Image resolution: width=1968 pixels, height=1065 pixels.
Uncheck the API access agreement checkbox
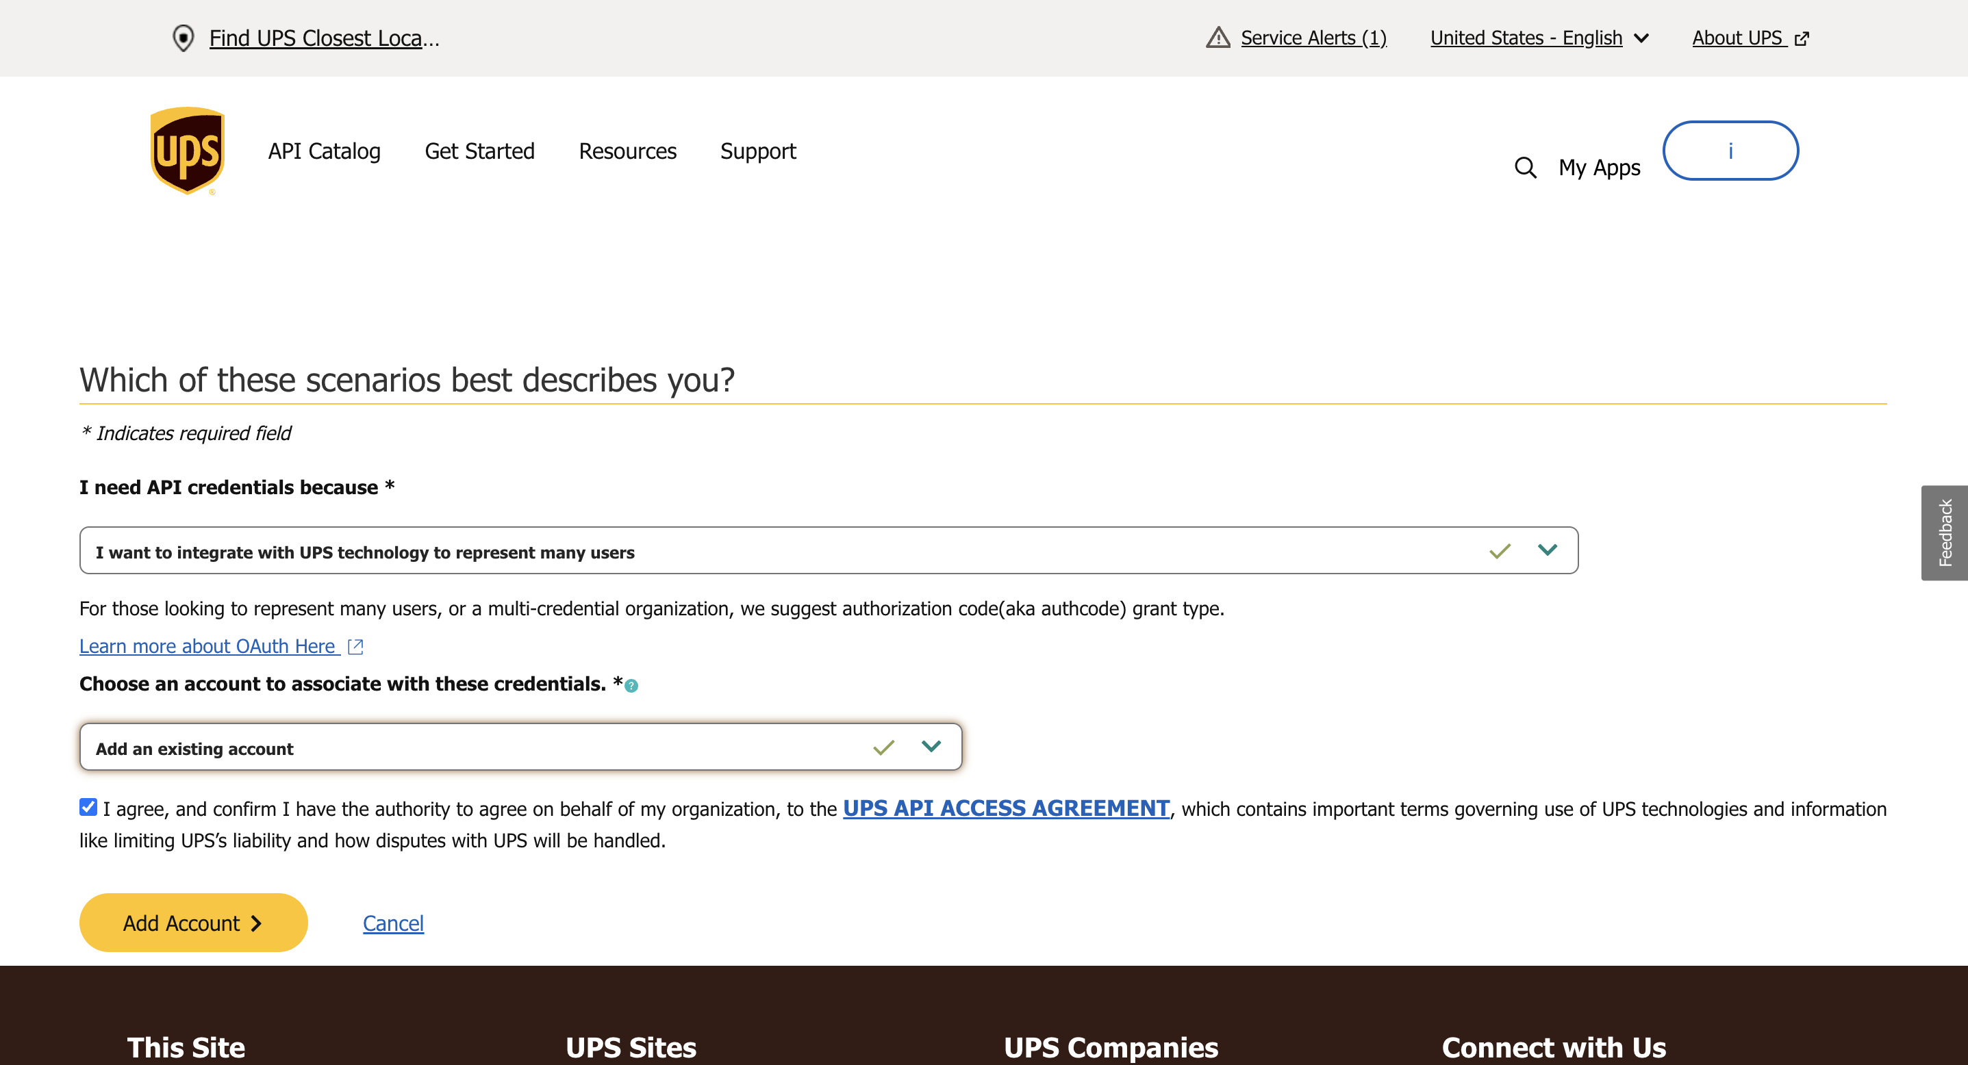88,807
